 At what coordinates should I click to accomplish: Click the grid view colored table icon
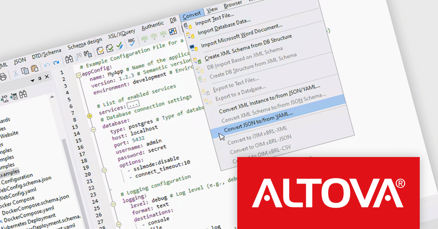tap(173, 32)
